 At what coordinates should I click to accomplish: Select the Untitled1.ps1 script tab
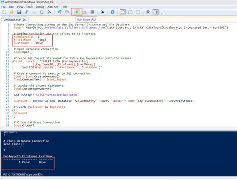click(x=12, y=20)
